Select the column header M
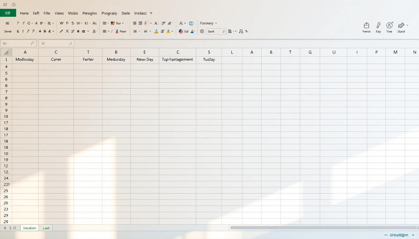 (395, 52)
